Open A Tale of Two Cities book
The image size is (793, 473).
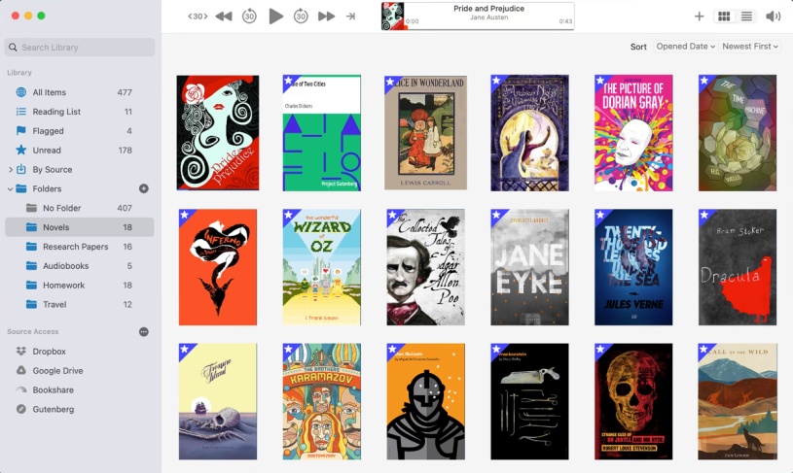(322, 133)
